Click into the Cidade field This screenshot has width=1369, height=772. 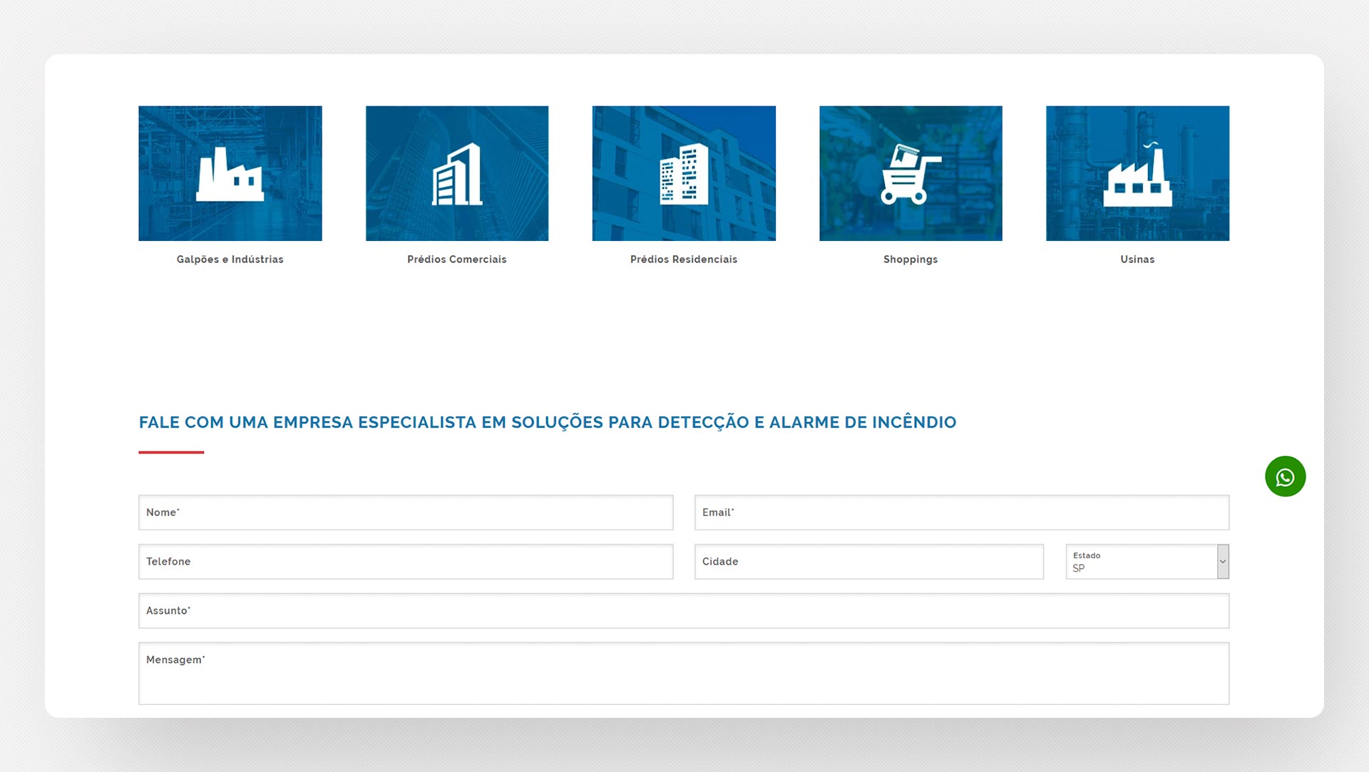(869, 562)
